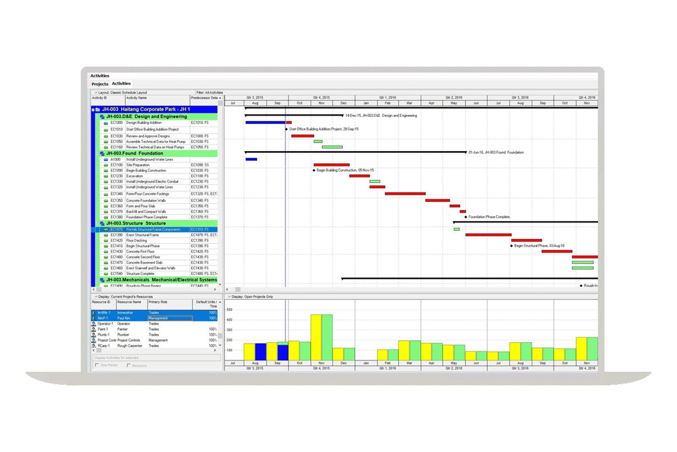Toggle the Time Period checkbox

(97, 365)
